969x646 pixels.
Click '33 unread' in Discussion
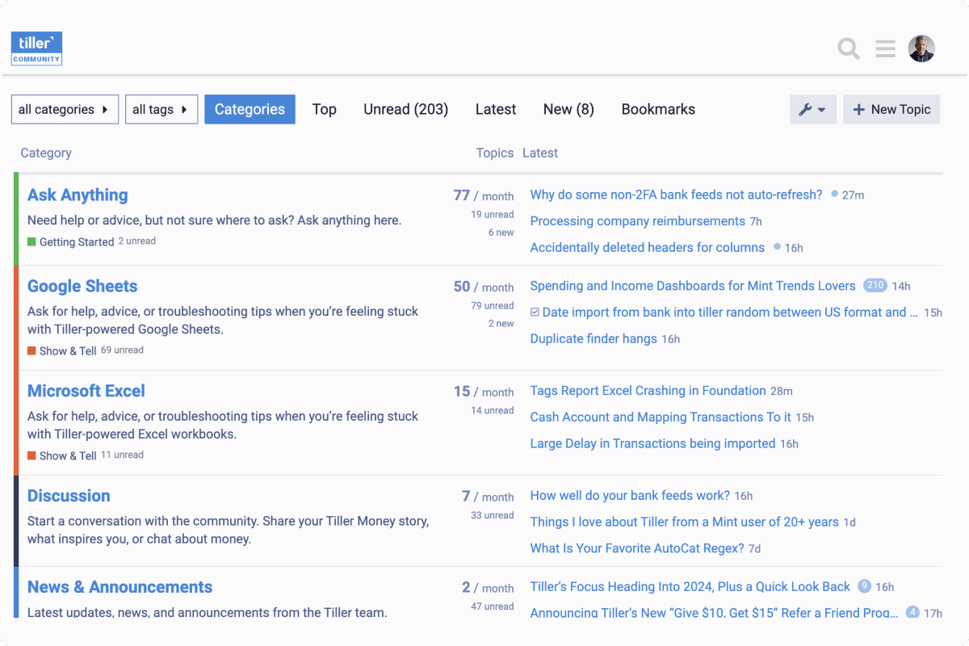[x=493, y=516]
